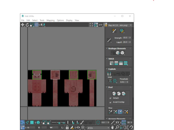The width and height of the screenshot is (174, 130).
Task: Click the Display Only Selected eye icon
Action: (x=78, y=127)
